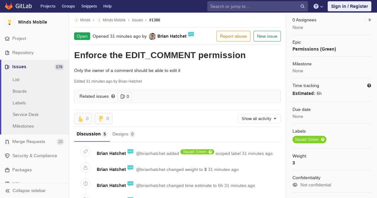The height and width of the screenshot is (198, 377).
Task: Collapse the right sidebar with double chevron
Action: (370, 20)
